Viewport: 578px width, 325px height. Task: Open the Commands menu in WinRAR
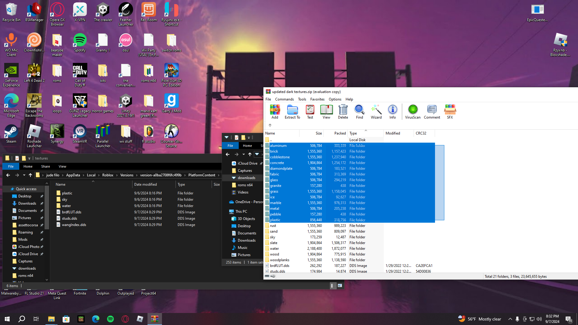click(284, 99)
